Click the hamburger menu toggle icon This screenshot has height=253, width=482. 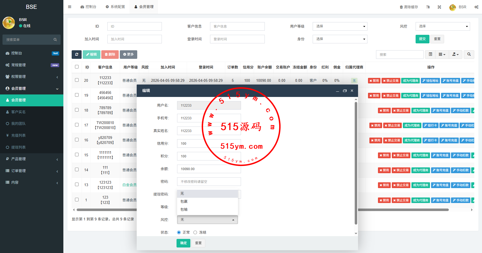pyautogui.click(x=70, y=7)
